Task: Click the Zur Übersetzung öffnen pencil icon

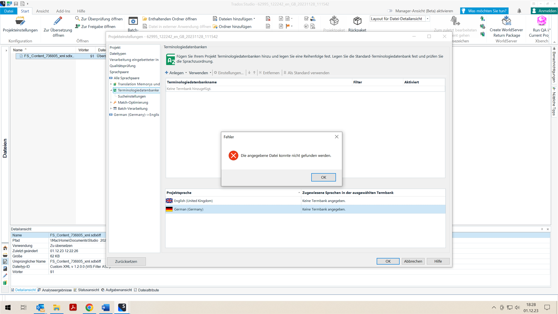Action: [58, 21]
